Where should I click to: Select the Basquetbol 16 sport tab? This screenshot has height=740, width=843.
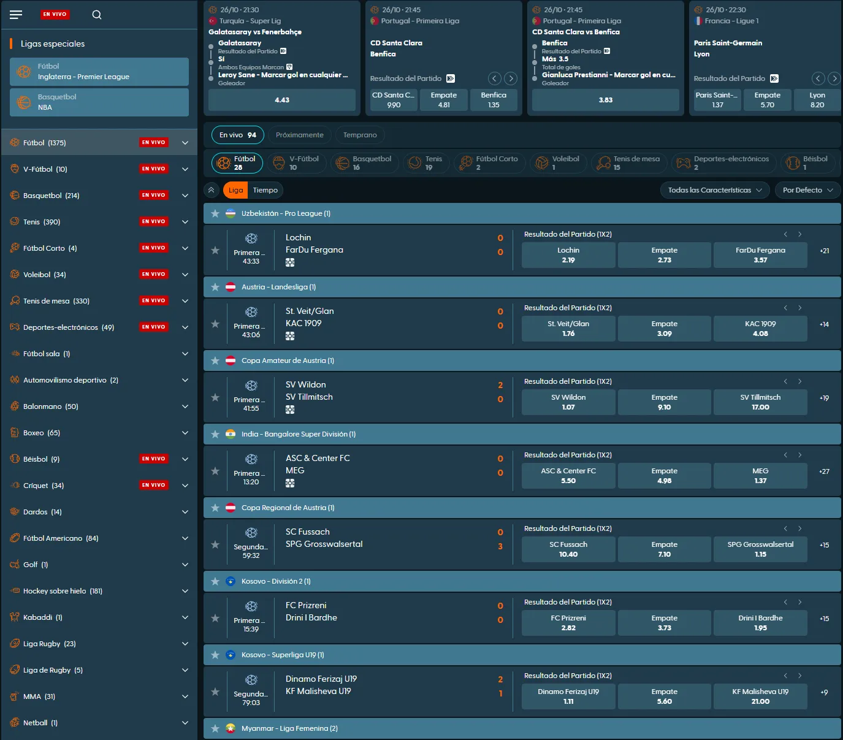(365, 162)
